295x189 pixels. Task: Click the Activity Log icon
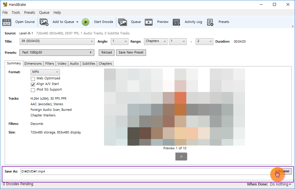[176, 22]
